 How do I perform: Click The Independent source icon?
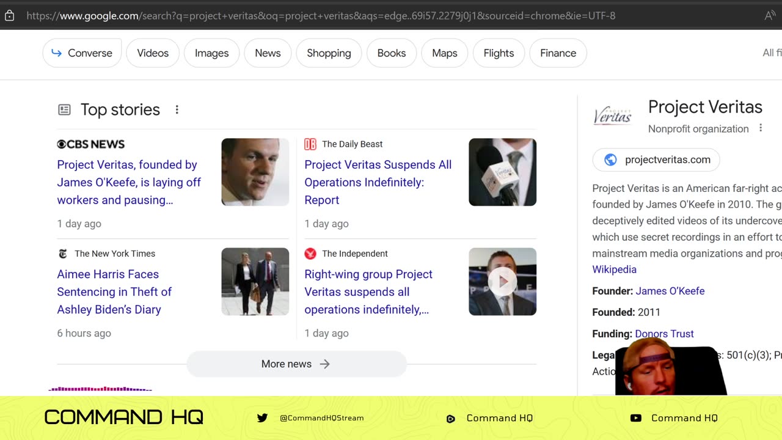[x=310, y=254]
